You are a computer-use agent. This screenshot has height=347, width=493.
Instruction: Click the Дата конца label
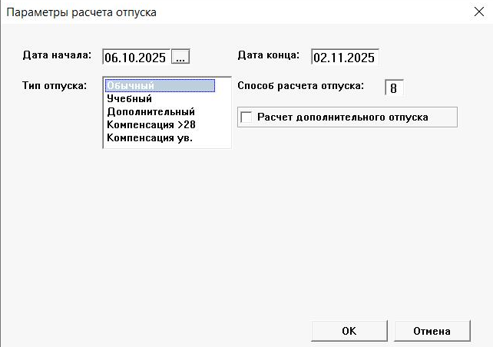269,55
